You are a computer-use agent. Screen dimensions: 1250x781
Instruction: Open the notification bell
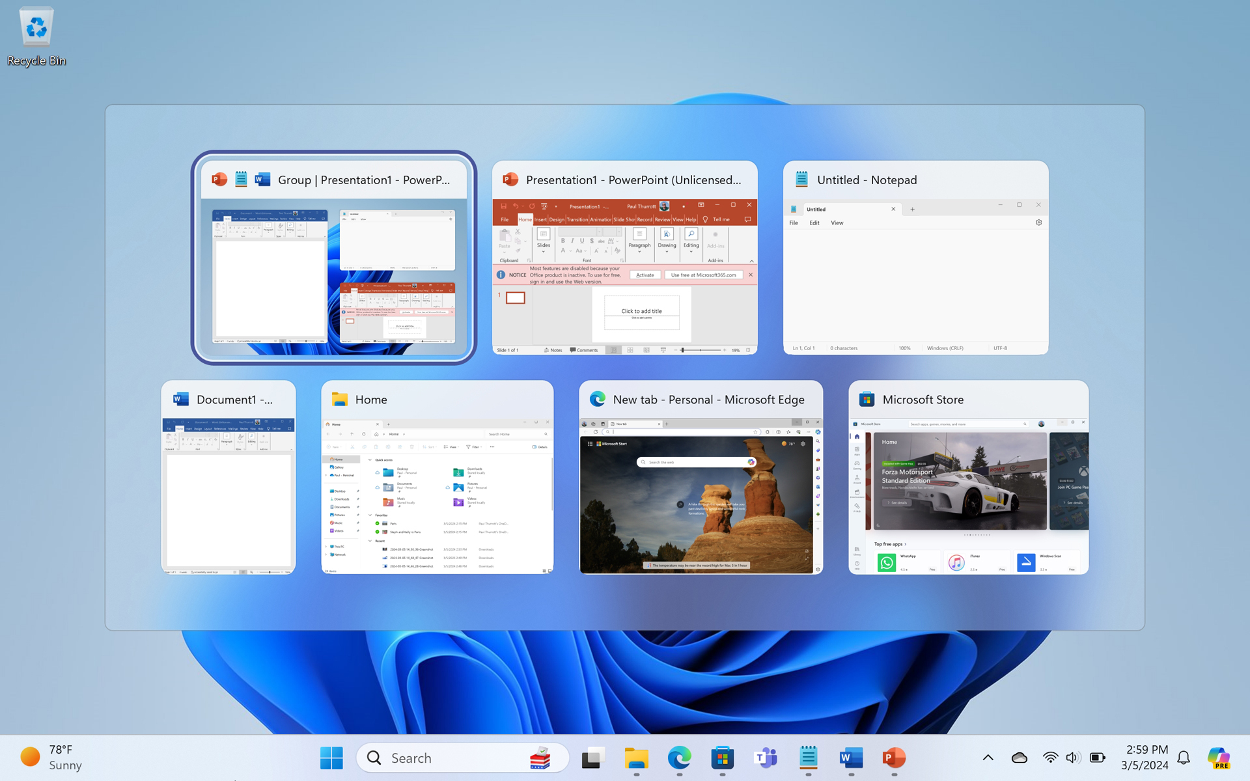(x=1184, y=758)
